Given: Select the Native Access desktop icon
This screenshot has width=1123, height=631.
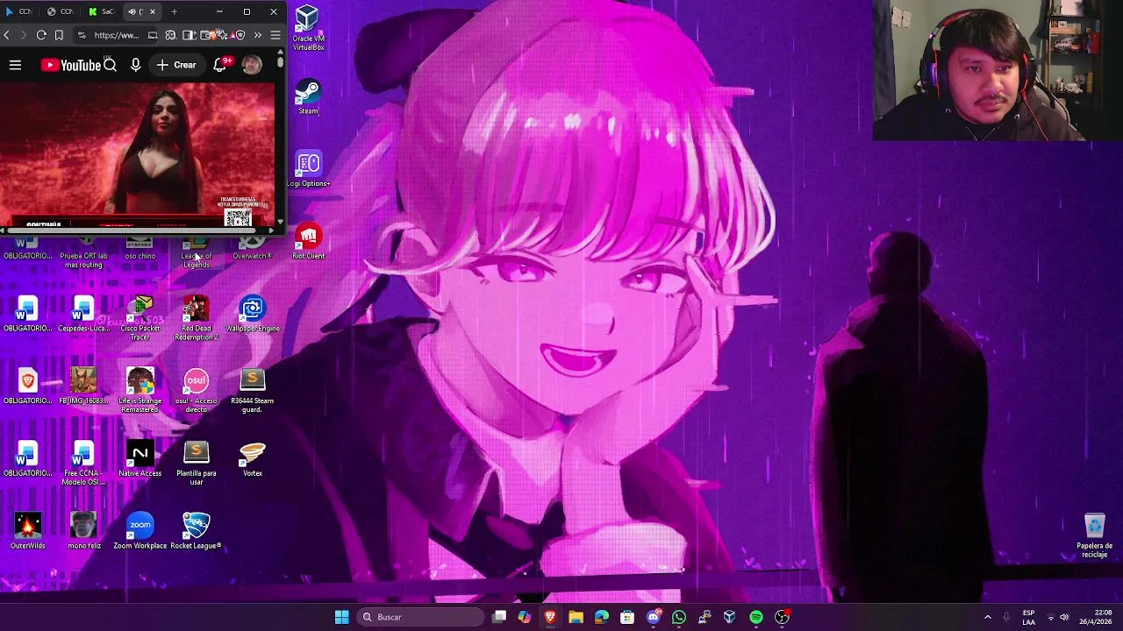Looking at the screenshot, I should [140, 459].
